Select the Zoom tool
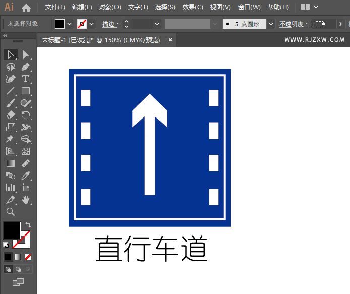350x294 pixels. [10, 212]
